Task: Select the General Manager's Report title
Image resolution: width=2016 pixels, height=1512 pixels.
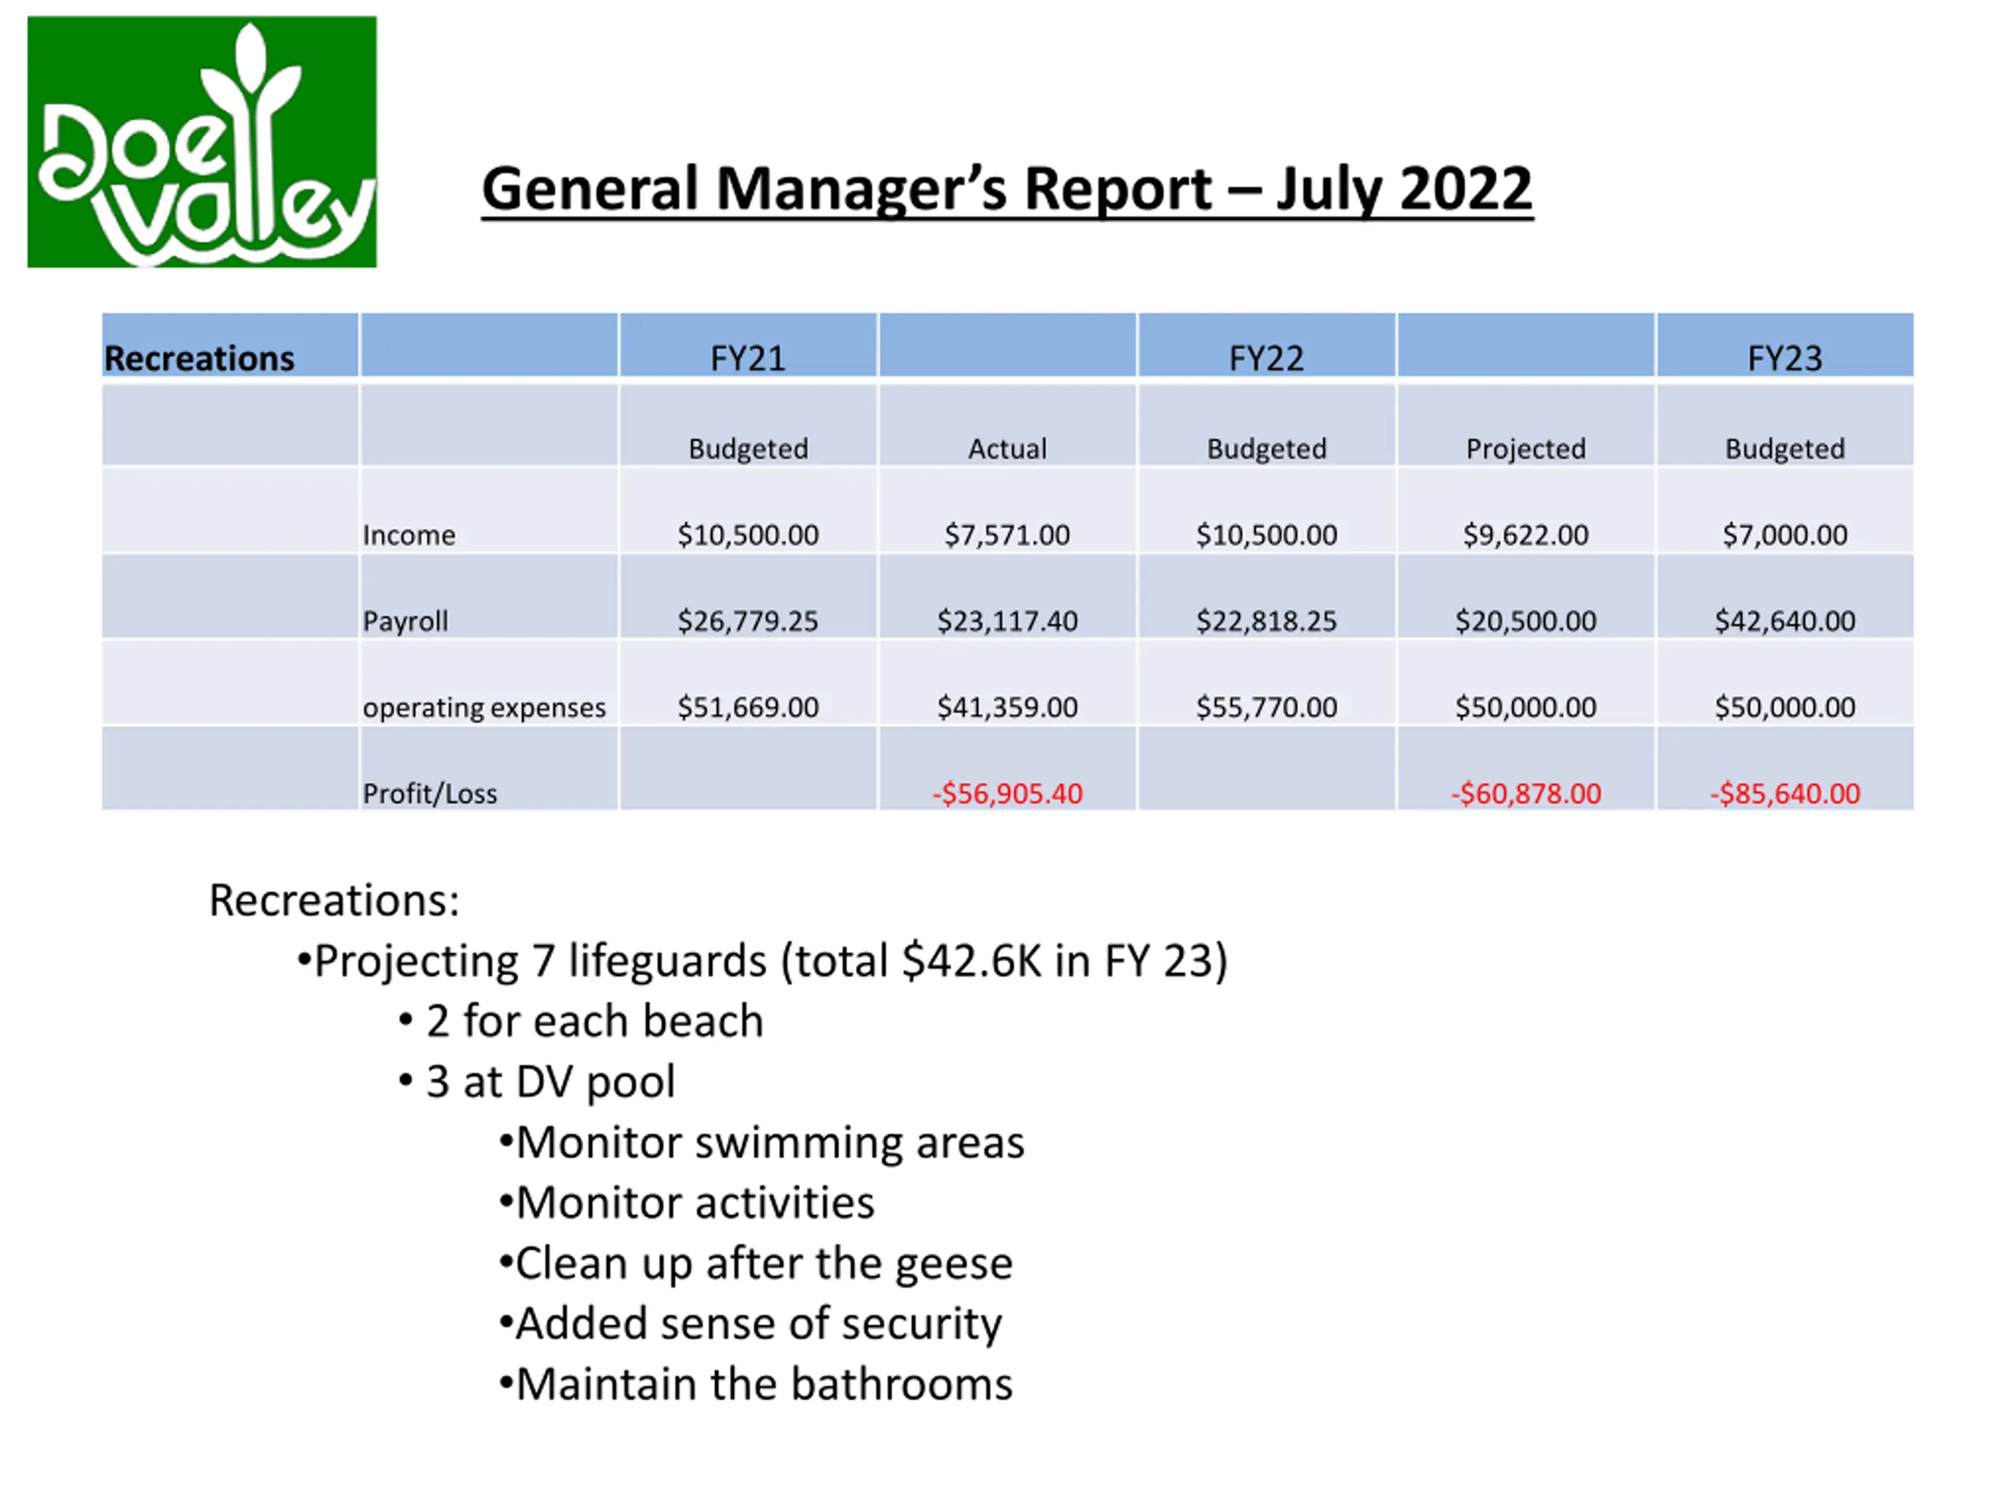Action: (x=1007, y=190)
